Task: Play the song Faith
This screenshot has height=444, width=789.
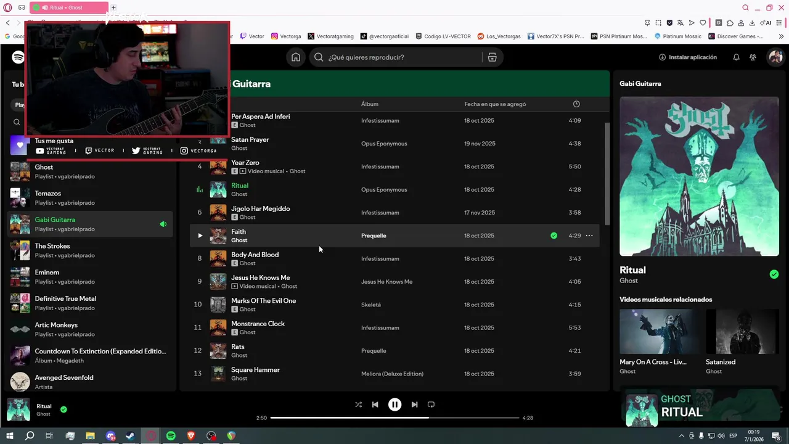Action: (200, 236)
